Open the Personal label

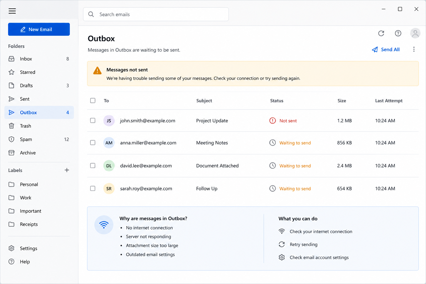tap(39, 184)
